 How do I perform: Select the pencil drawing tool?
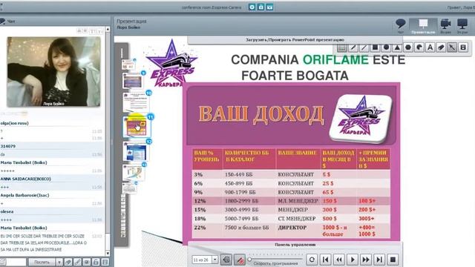(x=353, y=47)
